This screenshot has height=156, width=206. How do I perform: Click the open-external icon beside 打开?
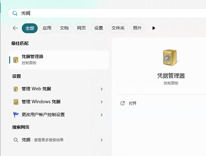coord(123,103)
